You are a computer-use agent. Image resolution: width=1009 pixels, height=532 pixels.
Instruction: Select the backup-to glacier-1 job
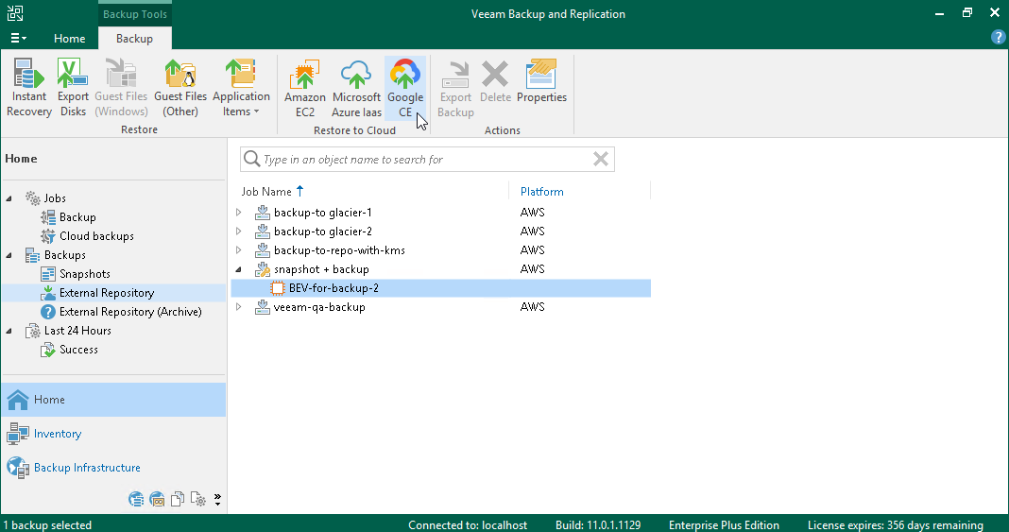[322, 213]
